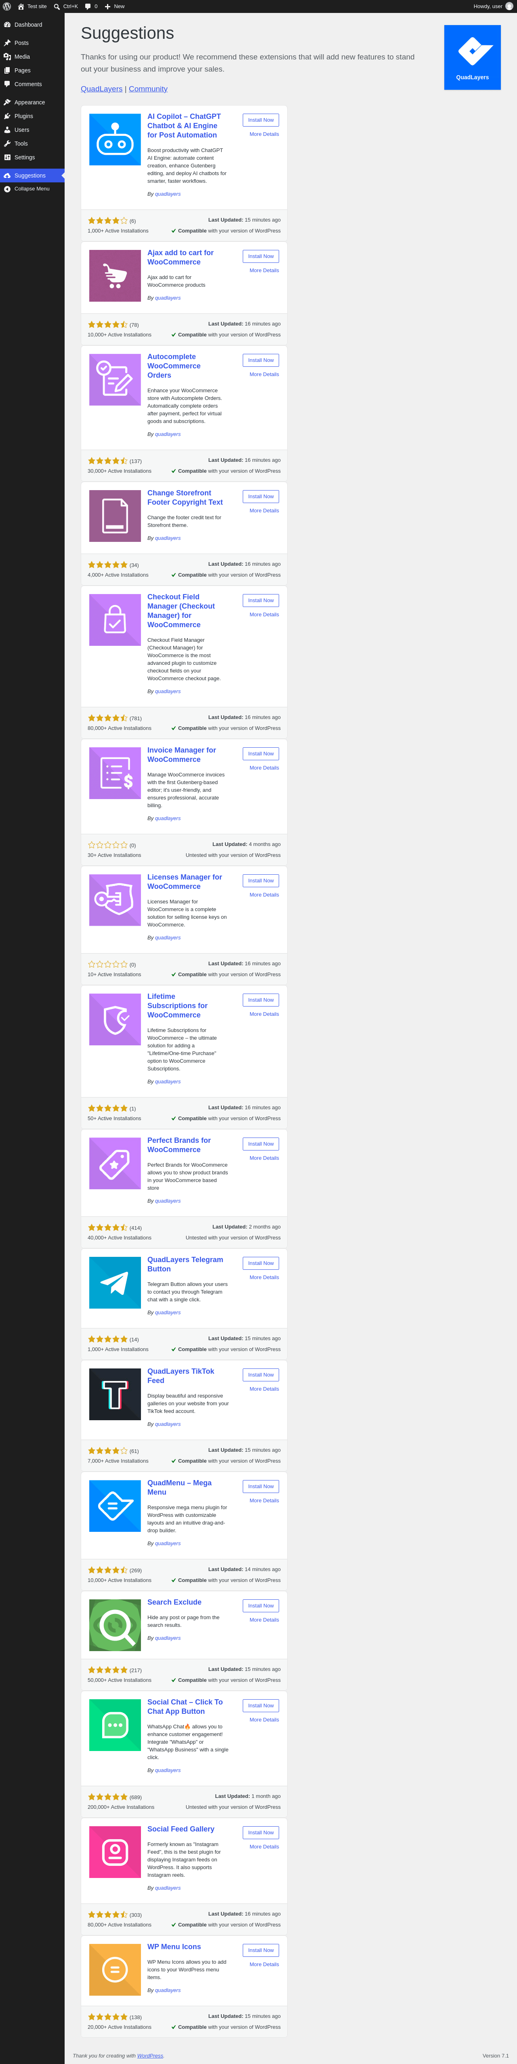Viewport: 517px width, 2064px height.
Task: Click the Telegram Button paper plane icon
Action: pyautogui.click(x=114, y=1283)
